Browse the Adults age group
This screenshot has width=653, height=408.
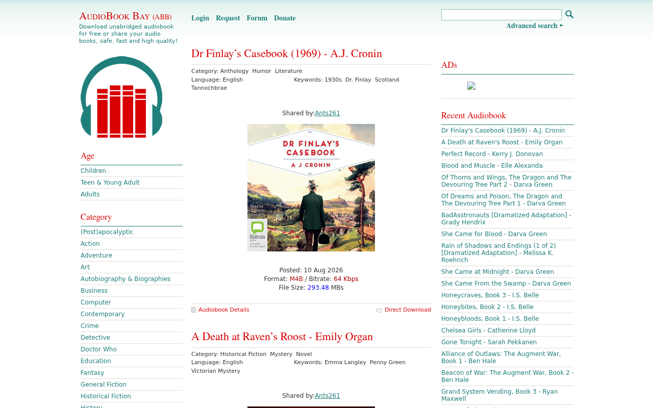[90, 194]
